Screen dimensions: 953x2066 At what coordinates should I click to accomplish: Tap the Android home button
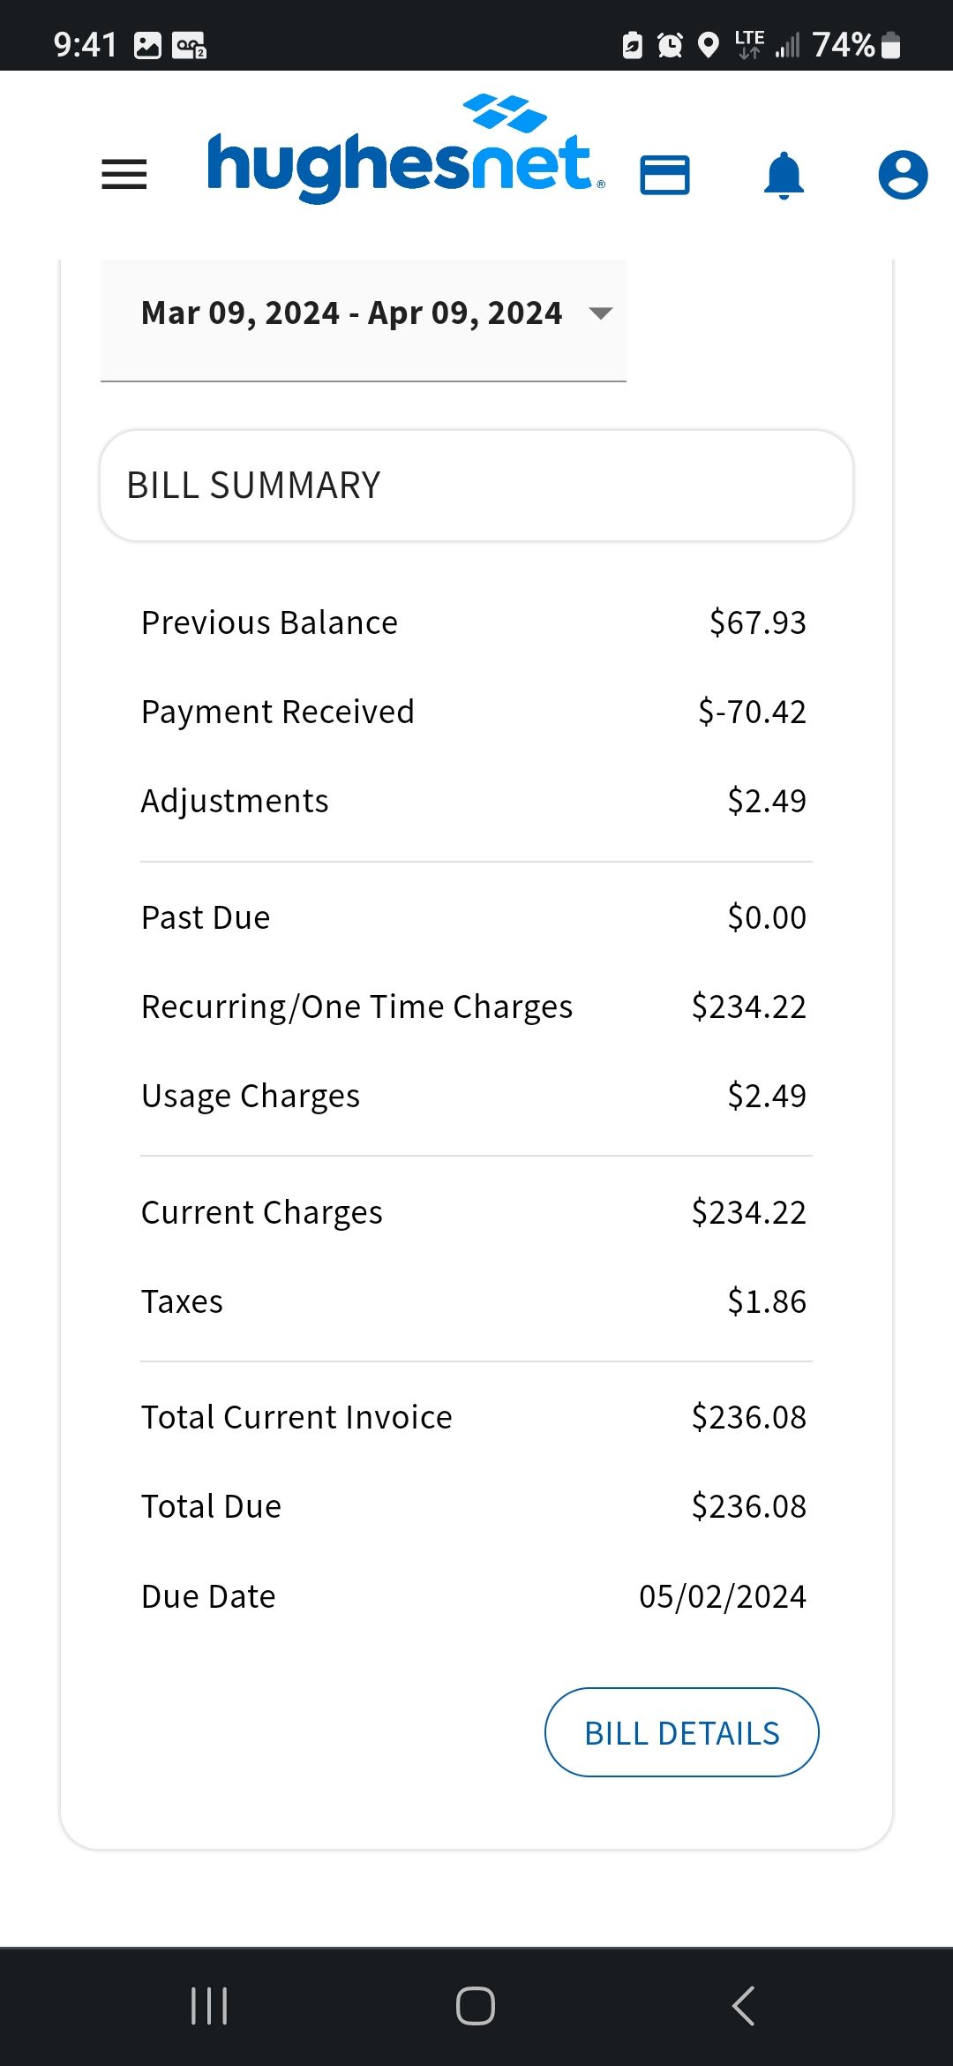tap(476, 2006)
